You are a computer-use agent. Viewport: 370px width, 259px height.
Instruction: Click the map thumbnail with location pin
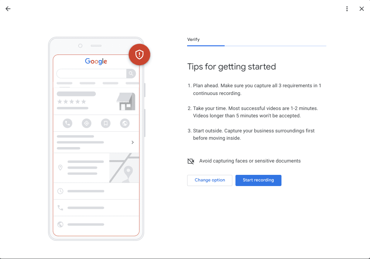(124, 168)
